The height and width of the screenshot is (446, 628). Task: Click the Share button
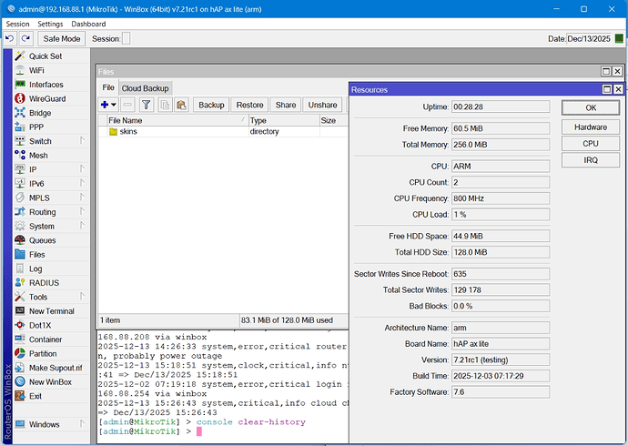(286, 105)
